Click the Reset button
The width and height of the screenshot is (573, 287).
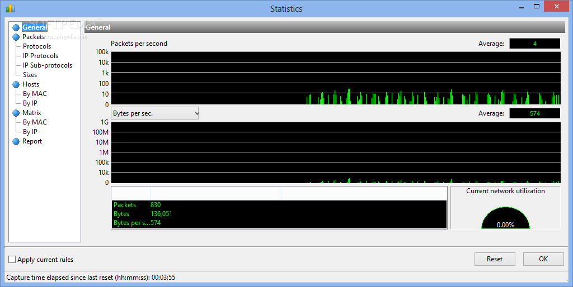(495, 259)
